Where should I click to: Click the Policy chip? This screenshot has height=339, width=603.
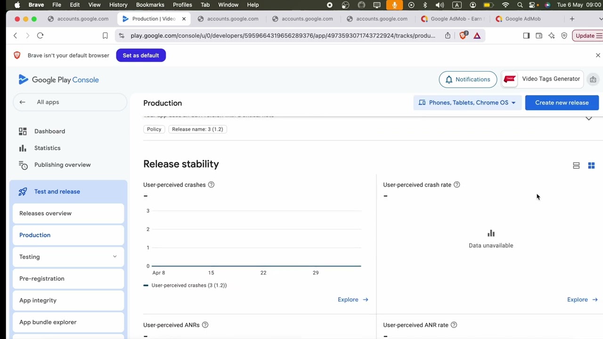tap(154, 129)
